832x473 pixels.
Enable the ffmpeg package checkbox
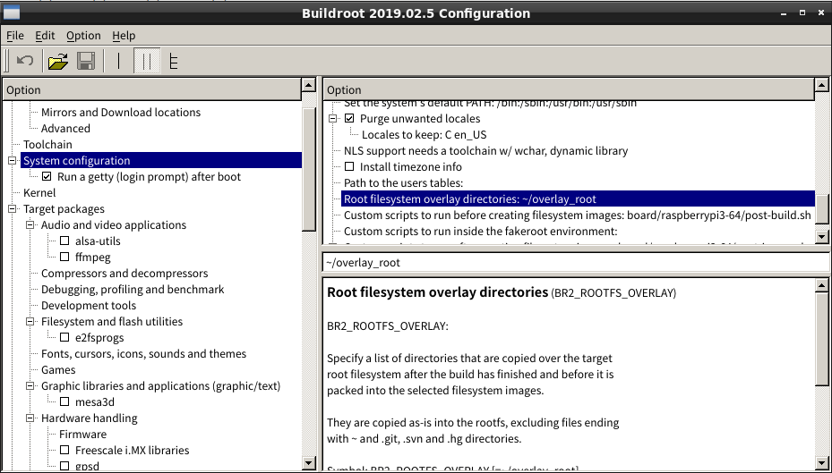(64, 257)
